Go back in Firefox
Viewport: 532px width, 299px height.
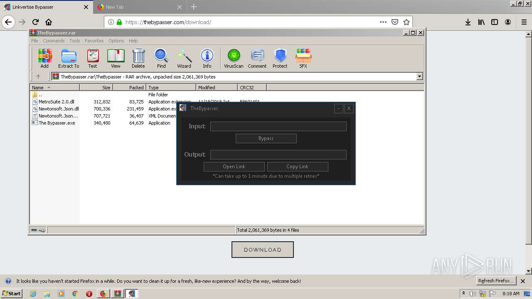pyautogui.click(x=8, y=22)
